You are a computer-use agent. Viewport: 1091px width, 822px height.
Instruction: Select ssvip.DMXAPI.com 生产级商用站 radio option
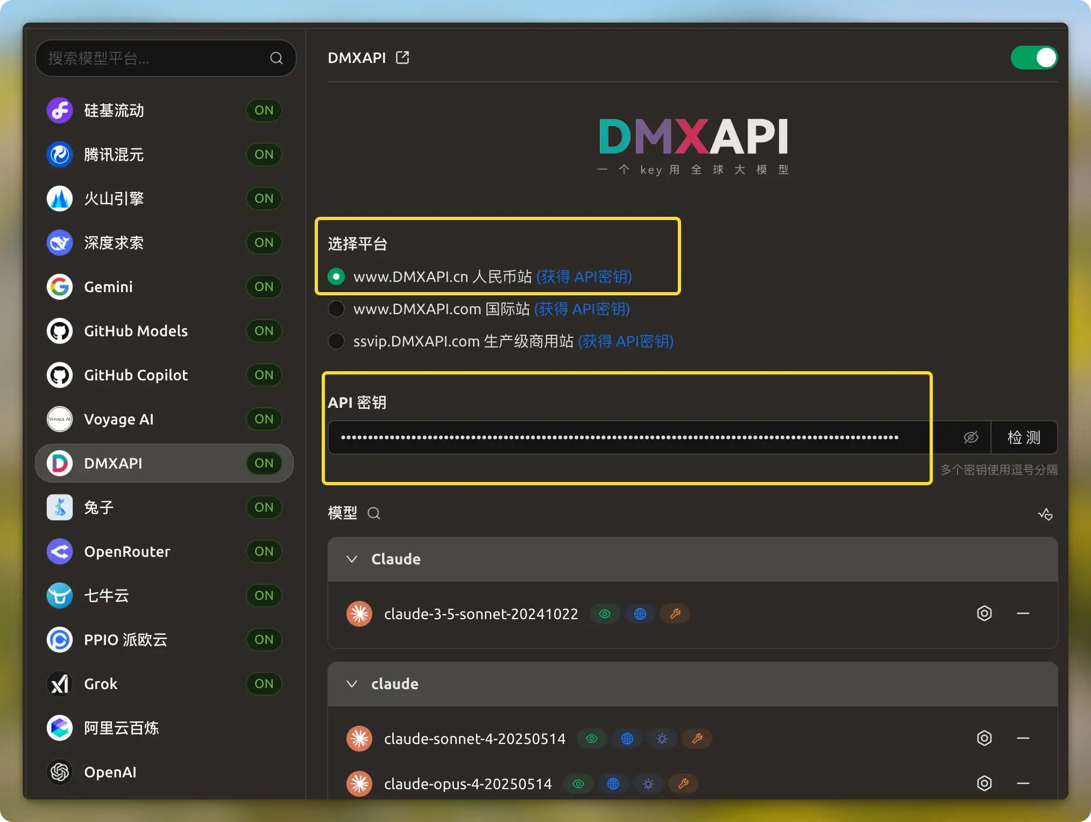(336, 341)
